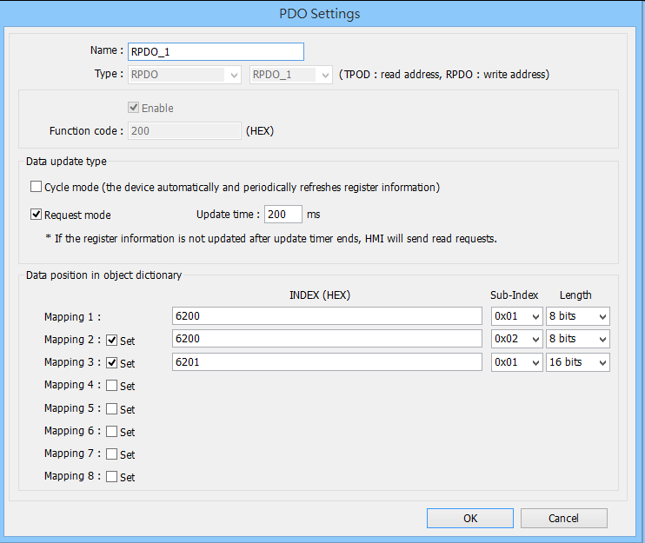Uncheck the Mapping 2 Set checkbox
The width and height of the screenshot is (645, 543).
click(111, 340)
